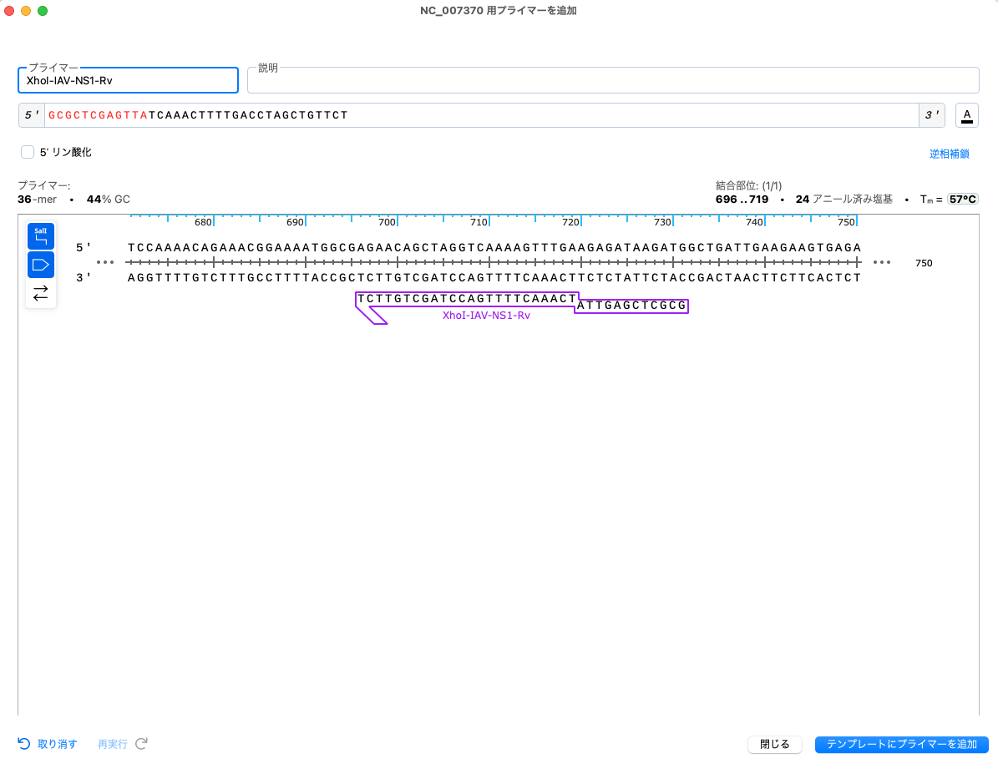Enable the 5' リン酸化 checkbox
998x774 pixels.
[x=27, y=152]
